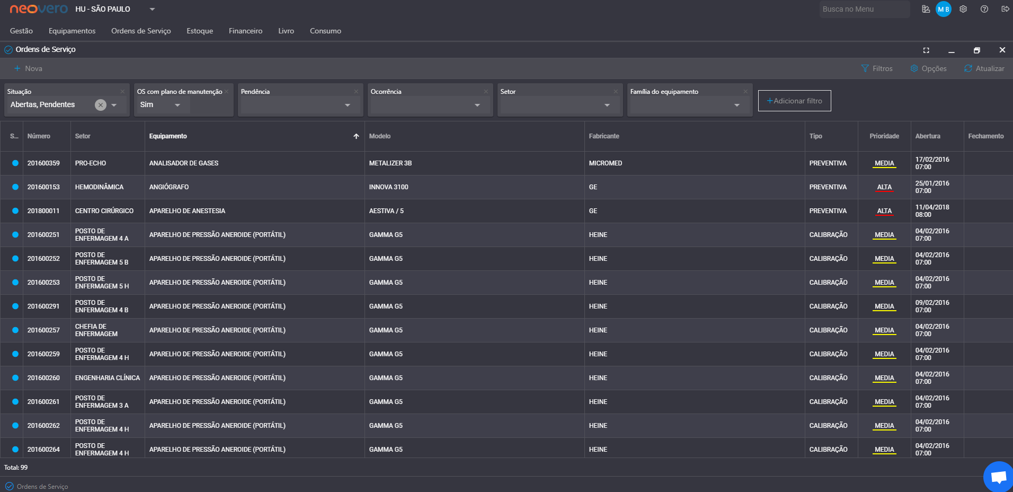Enter fullscreen mode for Ordens de Serviço panel
This screenshot has width=1013, height=492.
point(926,50)
